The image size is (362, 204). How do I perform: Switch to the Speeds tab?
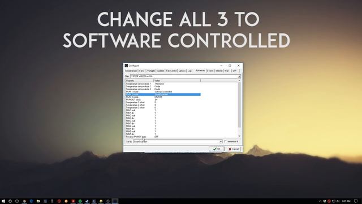coord(161,71)
